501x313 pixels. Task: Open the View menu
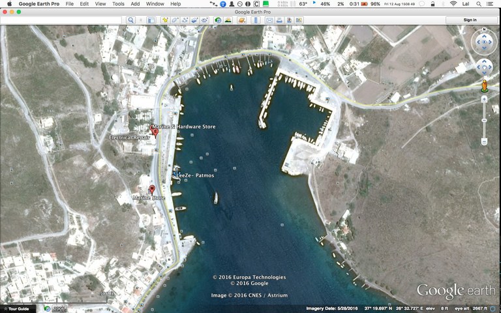[x=100, y=4]
